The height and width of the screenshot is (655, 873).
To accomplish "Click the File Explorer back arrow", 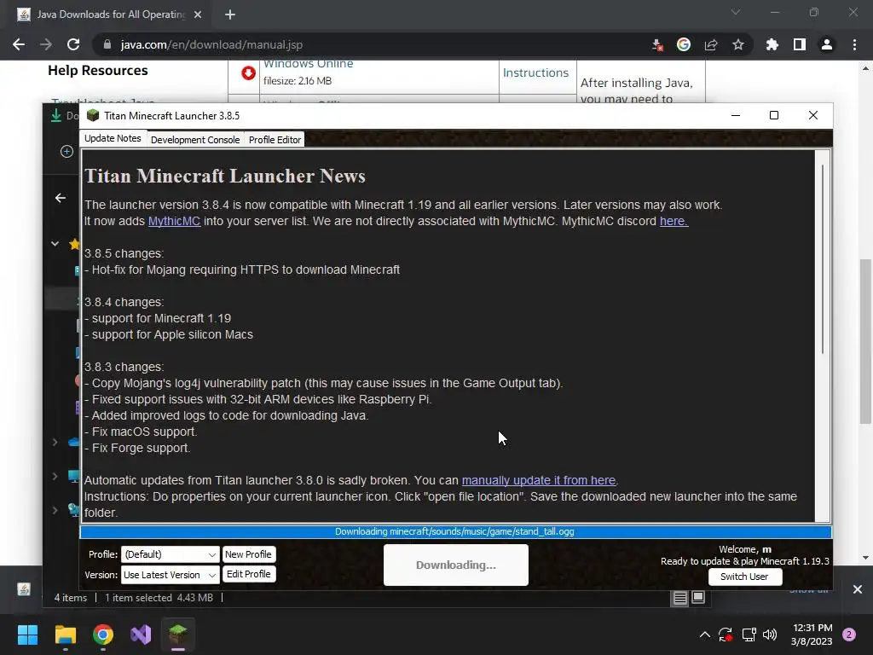I will click(x=61, y=198).
